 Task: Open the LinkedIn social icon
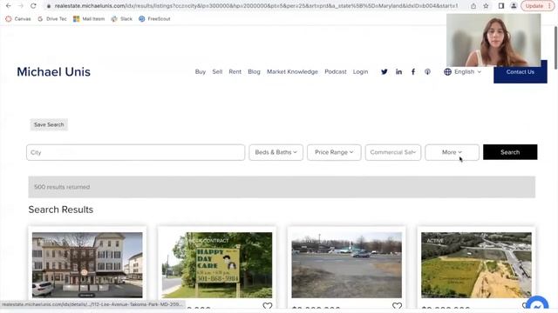tap(399, 71)
